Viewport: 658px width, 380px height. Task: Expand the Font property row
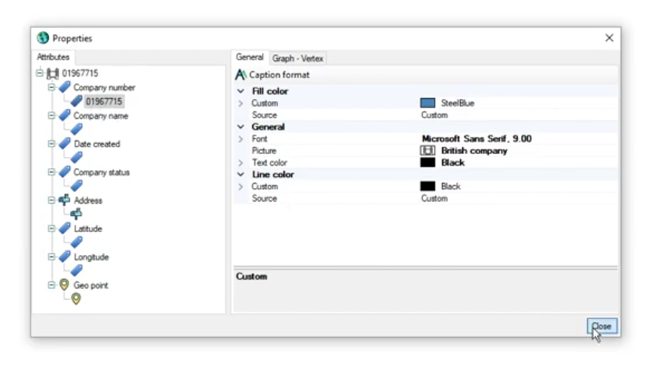240,139
